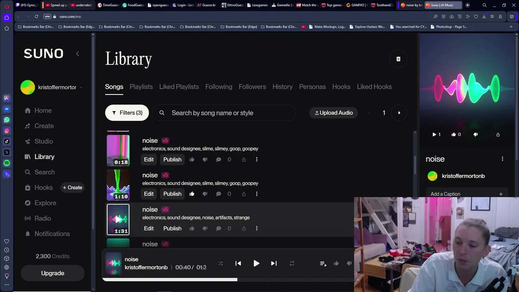
Task: Open more options for 0:18 noise song
Action: pyautogui.click(x=257, y=159)
